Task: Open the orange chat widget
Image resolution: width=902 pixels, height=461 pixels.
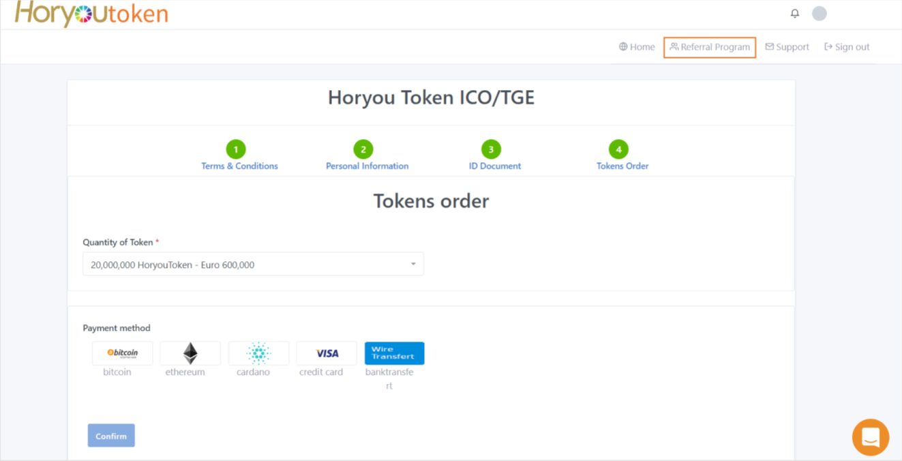Action: point(871,437)
